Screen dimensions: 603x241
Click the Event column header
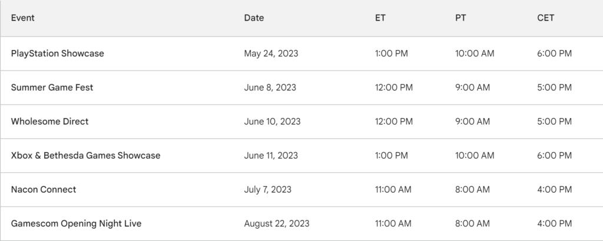(23, 18)
